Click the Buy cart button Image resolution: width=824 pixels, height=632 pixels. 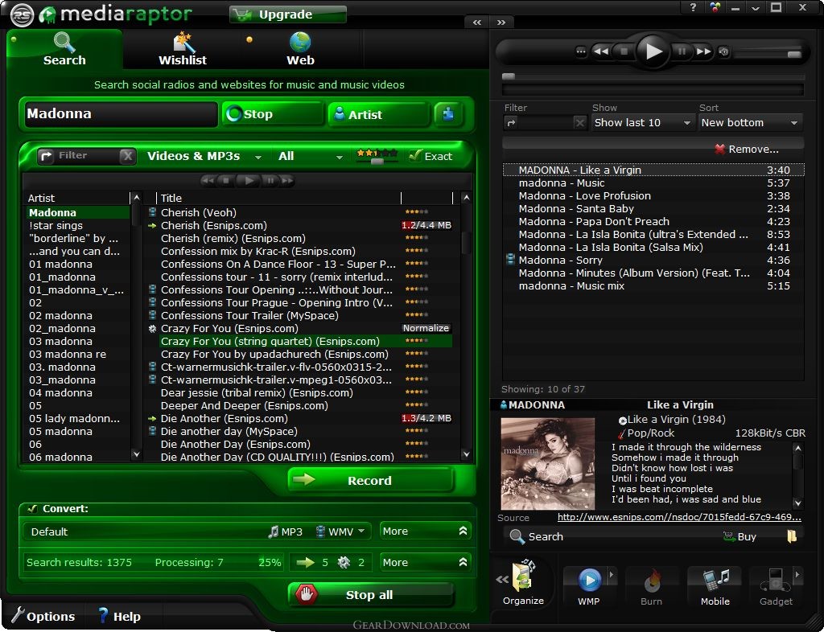740,536
